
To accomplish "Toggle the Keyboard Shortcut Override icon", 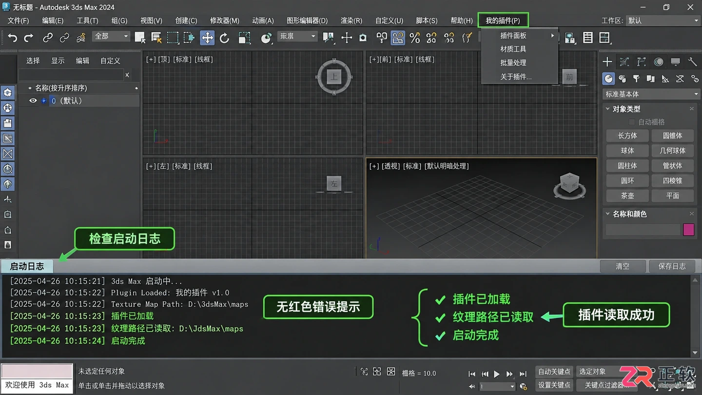I will coord(363,38).
